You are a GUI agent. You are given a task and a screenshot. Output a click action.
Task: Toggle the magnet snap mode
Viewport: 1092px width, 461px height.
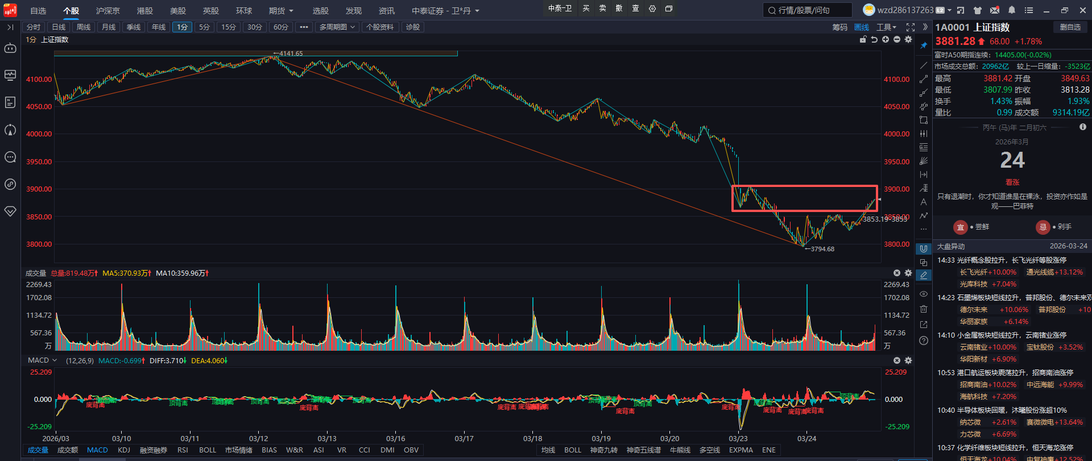[924, 249]
